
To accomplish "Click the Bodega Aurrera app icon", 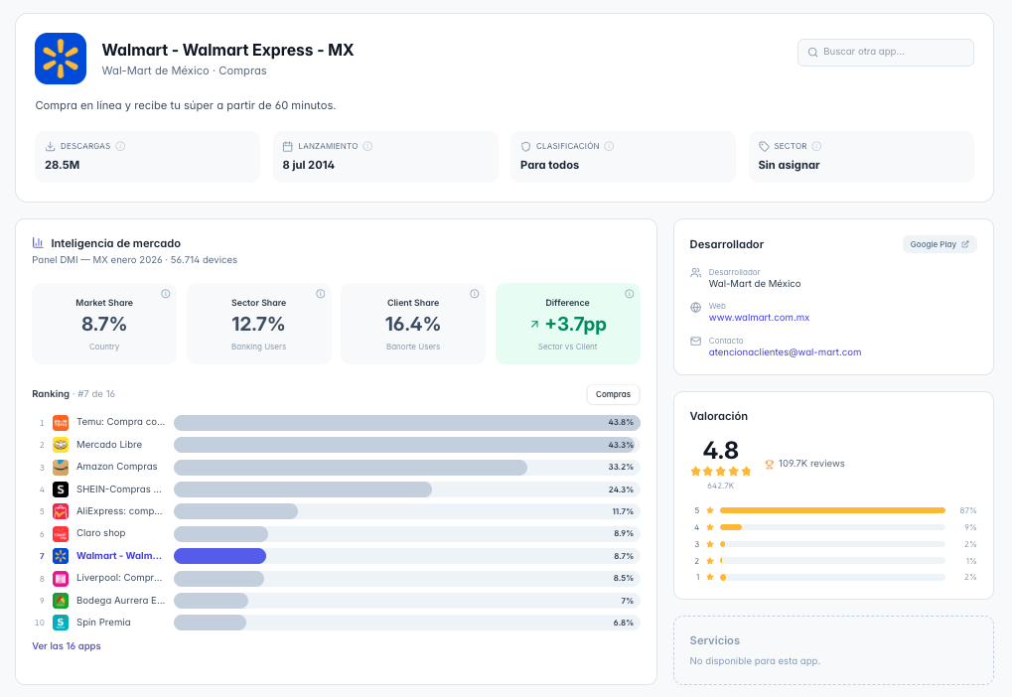I will pos(61,601).
